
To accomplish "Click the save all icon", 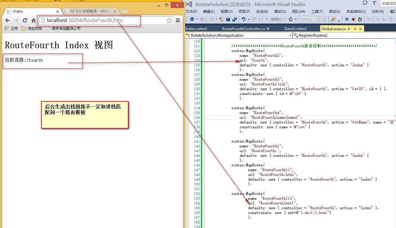I will coord(235,19).
